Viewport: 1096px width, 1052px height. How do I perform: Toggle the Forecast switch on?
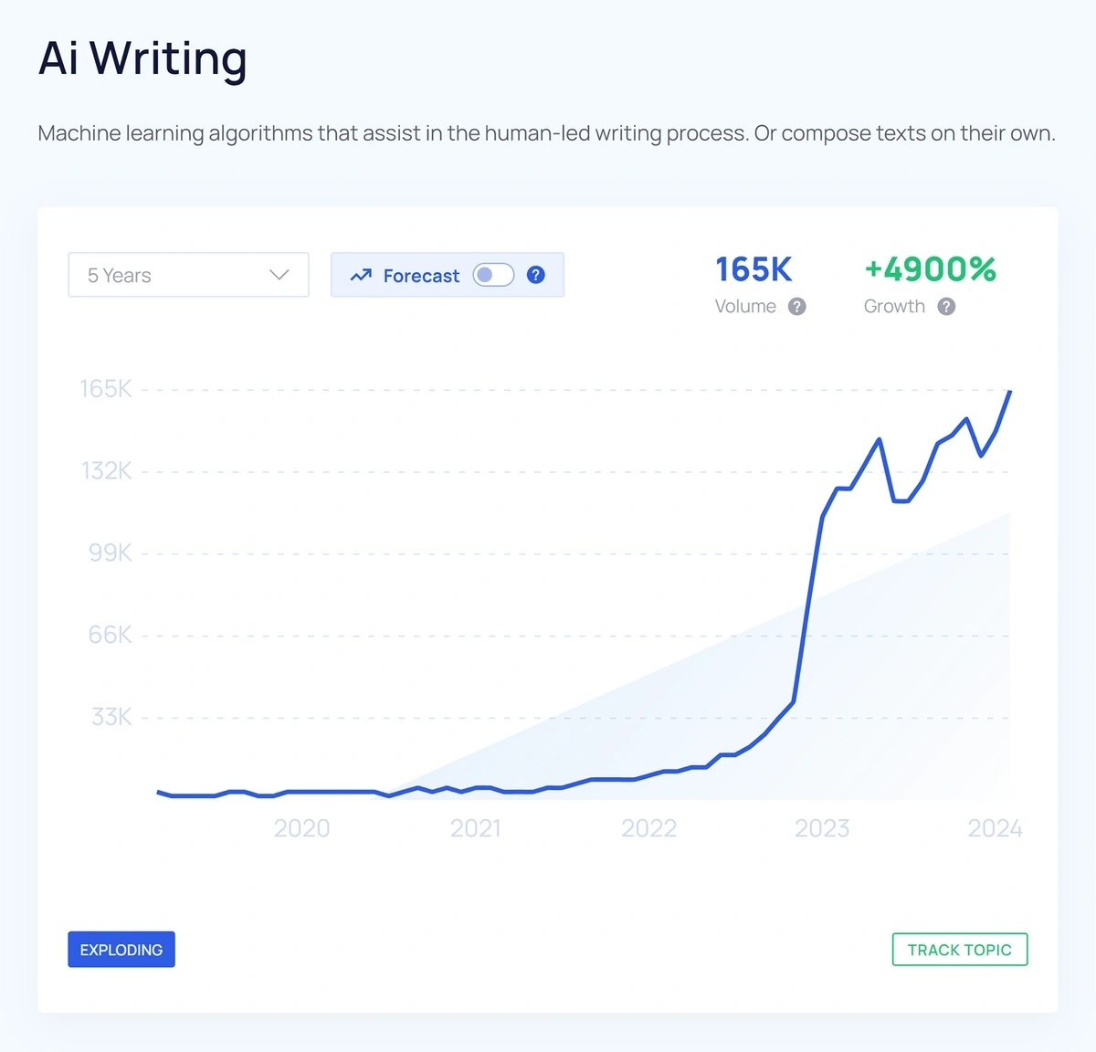pos(493,275)
